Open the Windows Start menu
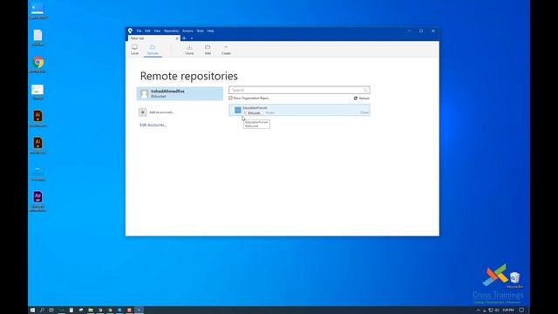 coord(32,311)
